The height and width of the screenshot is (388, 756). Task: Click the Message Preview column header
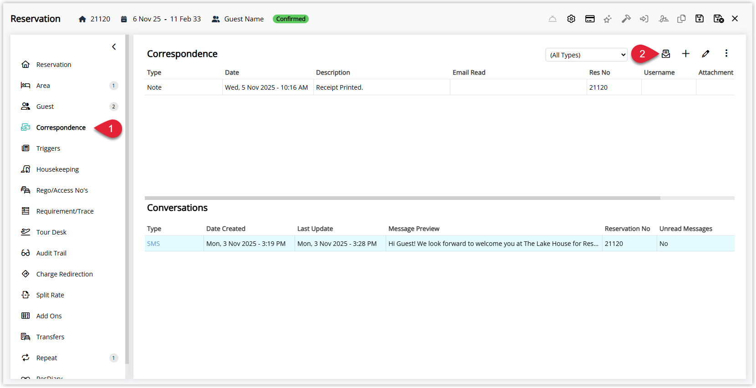(x=414, y=229)
